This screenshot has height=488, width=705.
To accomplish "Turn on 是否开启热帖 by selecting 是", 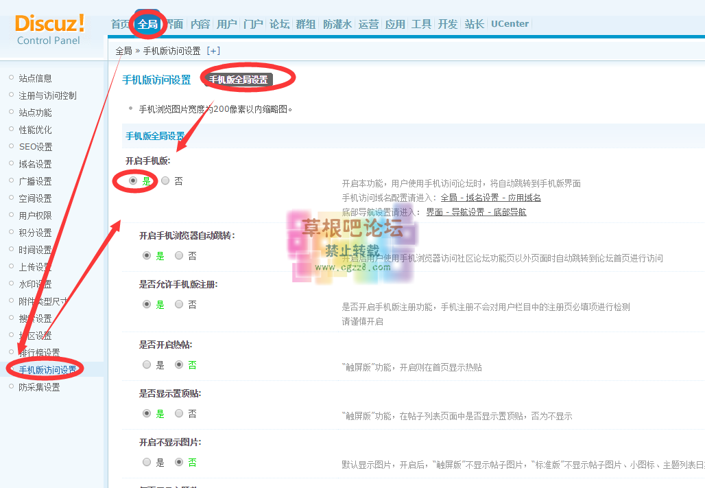I will click(x=146, y=364).
